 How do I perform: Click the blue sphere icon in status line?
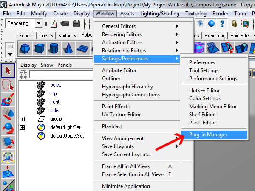click(x=211, y=24)
